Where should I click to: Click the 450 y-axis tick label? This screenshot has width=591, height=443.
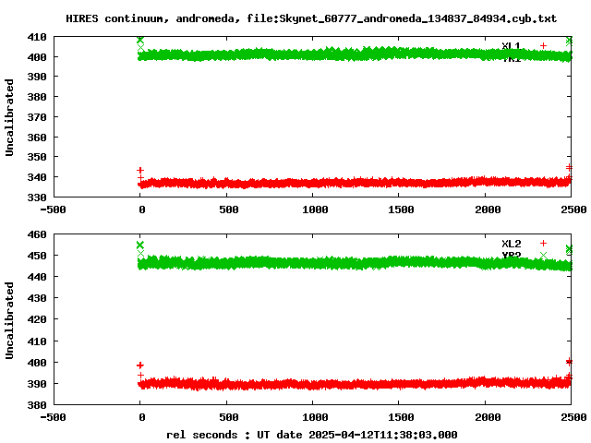(x=37, y=256)
